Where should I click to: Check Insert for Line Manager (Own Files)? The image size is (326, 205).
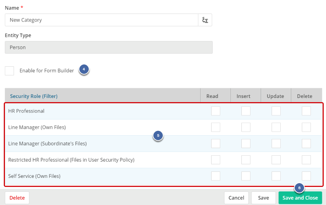(246, 127)
